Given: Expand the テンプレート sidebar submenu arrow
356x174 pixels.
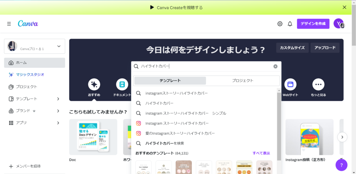Looking at the screenshot, I should pos(58,99).
